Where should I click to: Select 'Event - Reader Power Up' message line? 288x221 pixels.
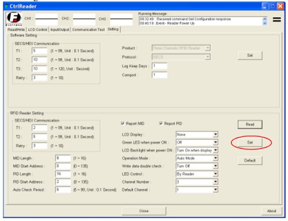(167, 24)
